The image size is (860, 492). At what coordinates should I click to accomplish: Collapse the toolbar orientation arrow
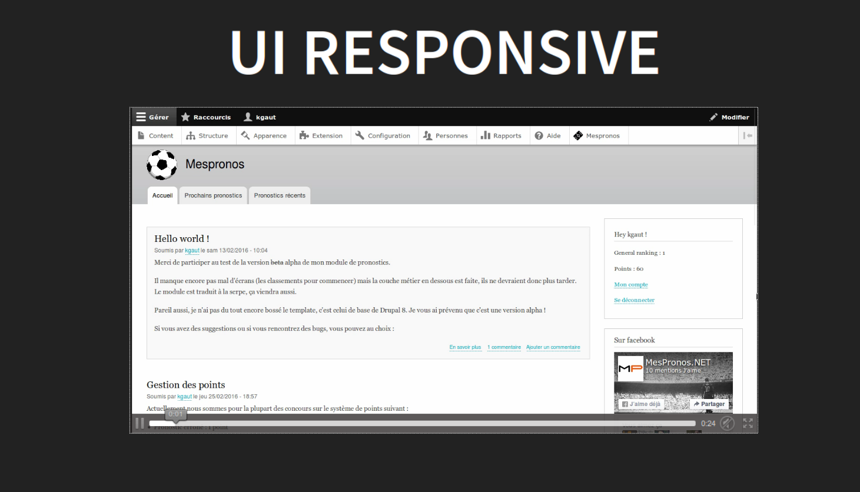coord(748,136)
